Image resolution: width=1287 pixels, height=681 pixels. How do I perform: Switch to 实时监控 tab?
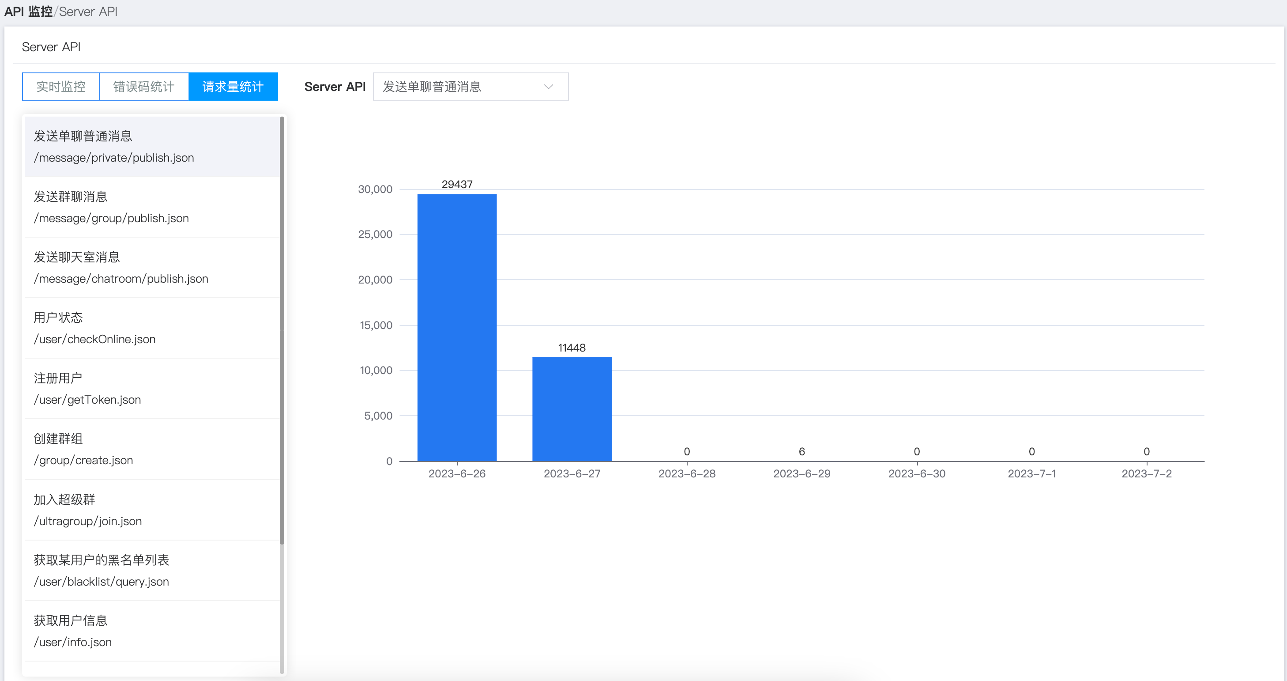click(x=61, y=87)
